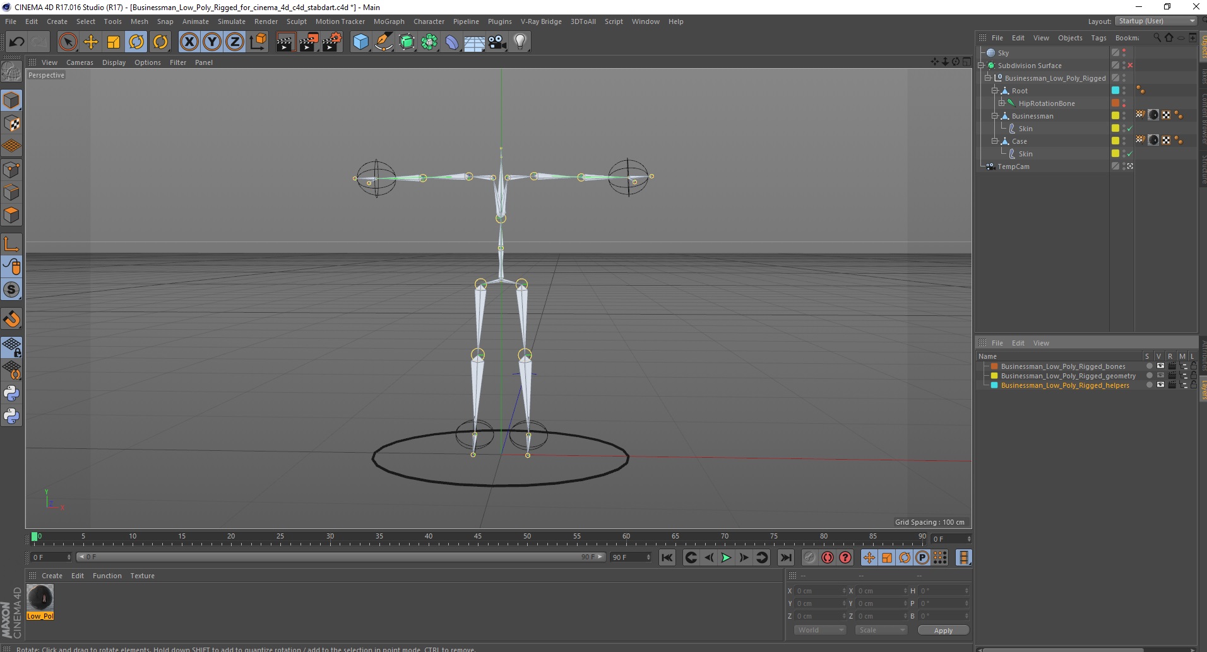1207x652 pixels.
Task: Select the Rotate tool
Action: pos(136,42)
